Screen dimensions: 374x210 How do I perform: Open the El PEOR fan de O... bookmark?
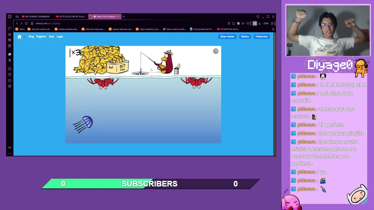tap(228, 29)
